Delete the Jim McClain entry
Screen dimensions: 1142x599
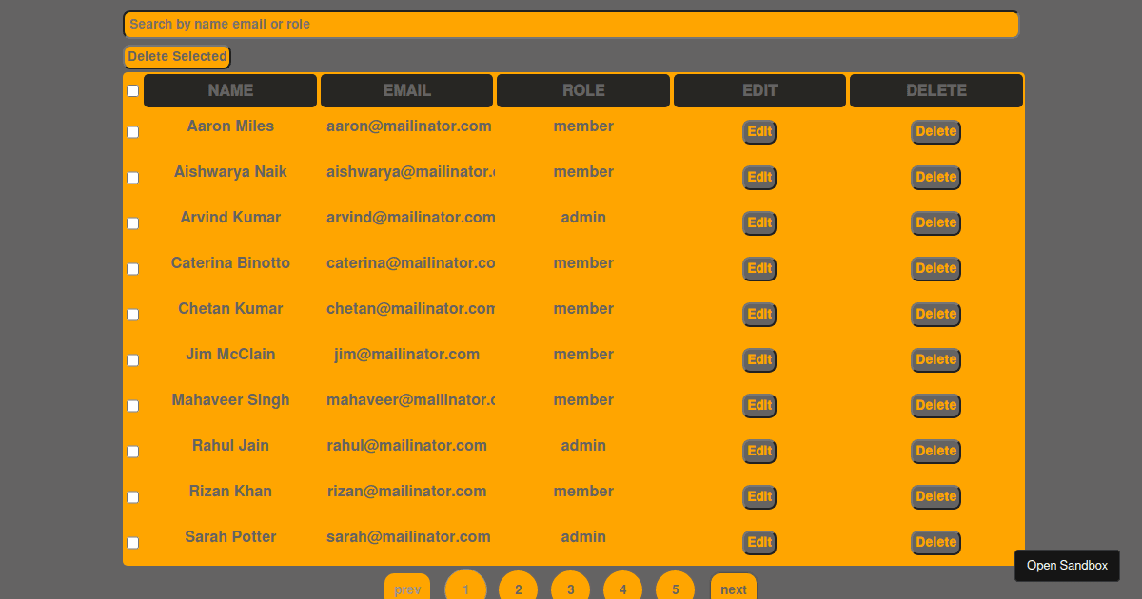(x=935, y=359)
